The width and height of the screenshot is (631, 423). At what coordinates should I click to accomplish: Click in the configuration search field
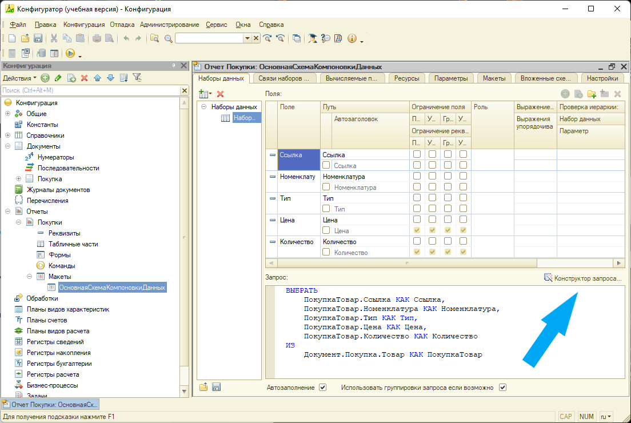tap(90, 90)
